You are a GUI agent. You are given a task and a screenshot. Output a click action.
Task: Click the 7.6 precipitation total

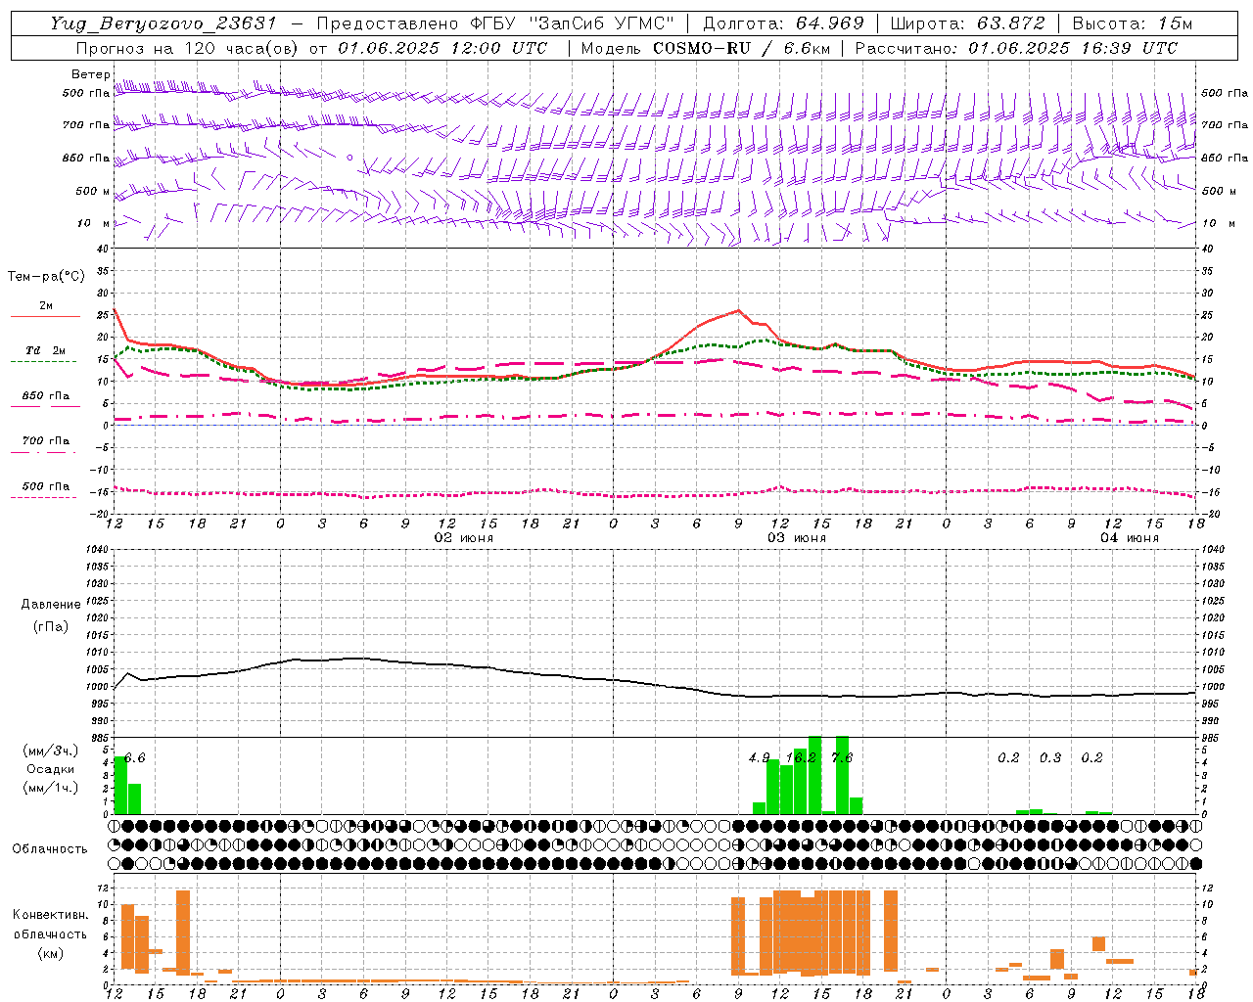pyautogui.click(x=842, y=758)
